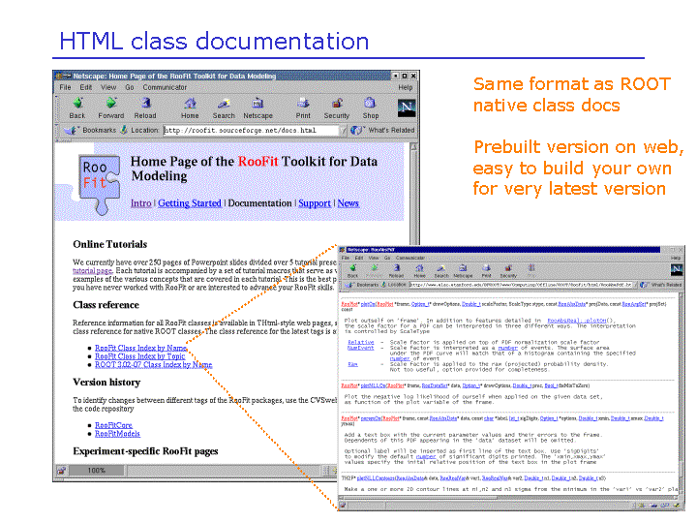The height and width of the screenshot is (523, 697).
Task: Open the RooFitCore link
Action: [x=113, y=425]
